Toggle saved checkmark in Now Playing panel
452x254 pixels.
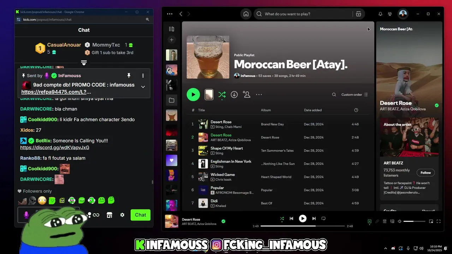click(436, 105)
